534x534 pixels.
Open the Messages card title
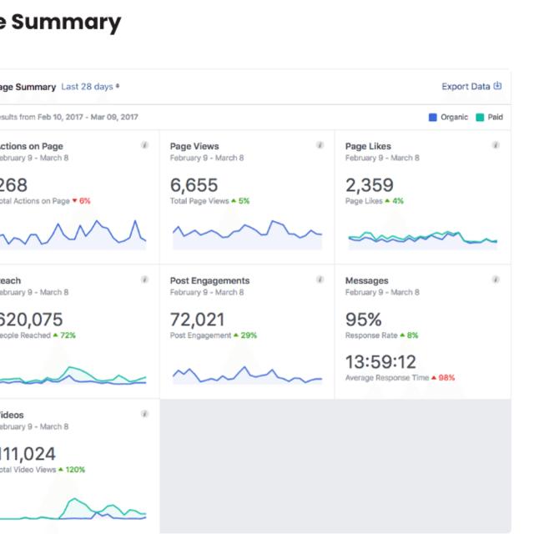(x=367, y=280)
